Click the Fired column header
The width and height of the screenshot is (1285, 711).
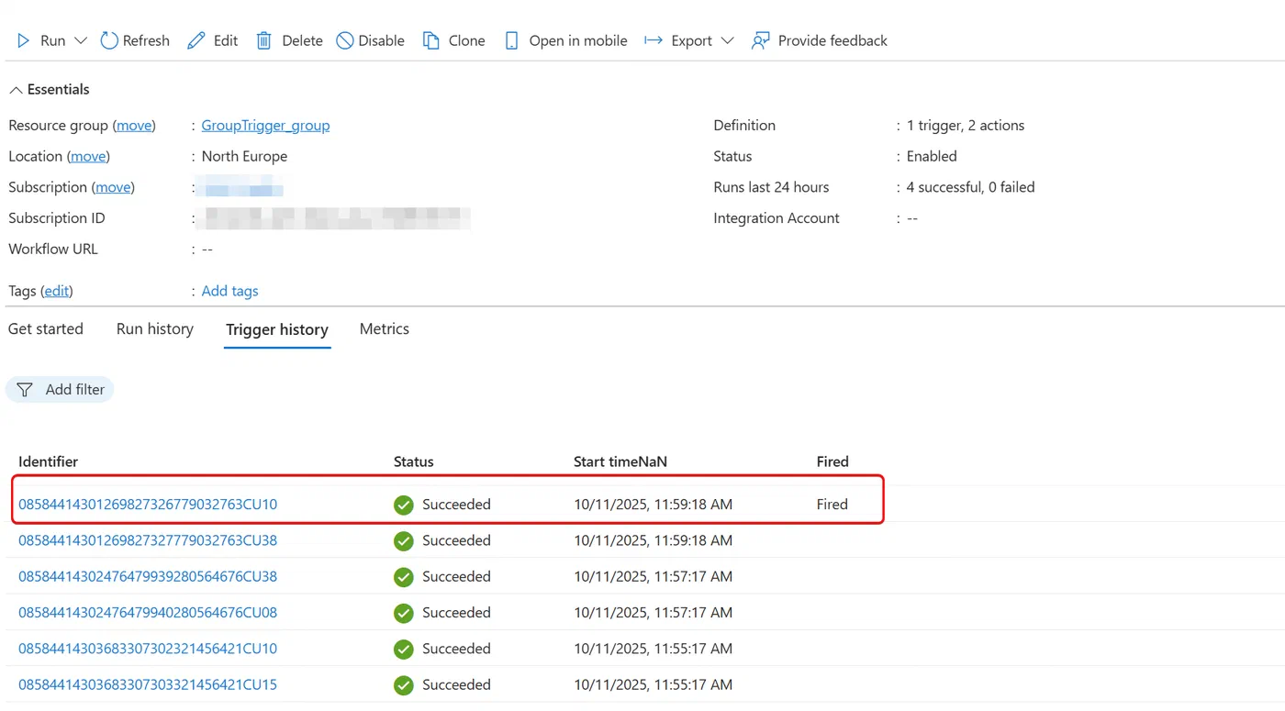click(x=832, y=462)
